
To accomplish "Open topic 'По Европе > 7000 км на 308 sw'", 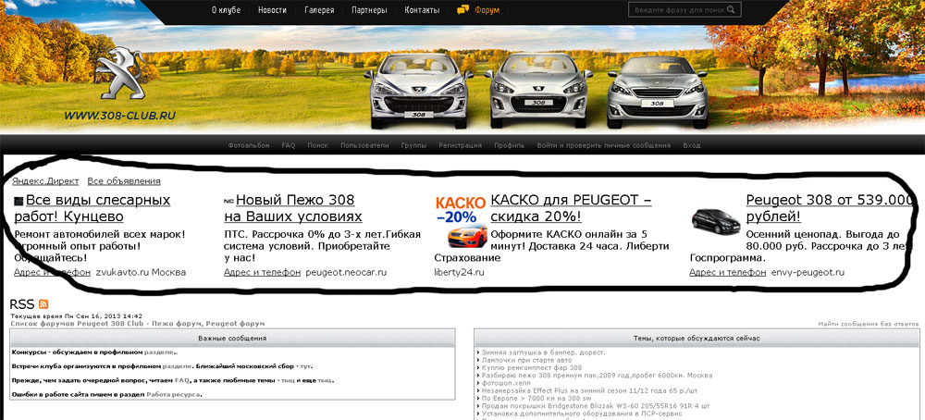I will pyautogui.click(x=538, y=398).
